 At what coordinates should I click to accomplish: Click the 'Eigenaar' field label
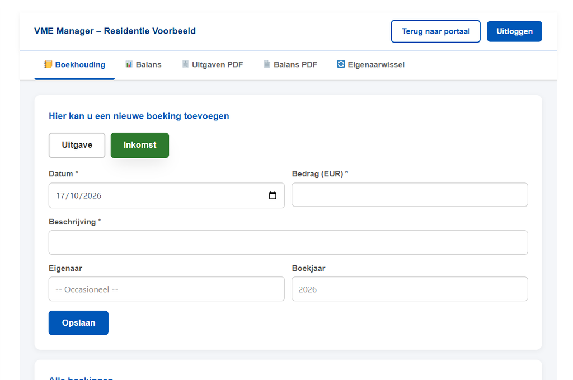65,268
